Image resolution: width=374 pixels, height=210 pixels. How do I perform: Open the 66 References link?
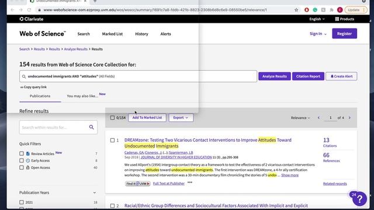pos(331,157)
